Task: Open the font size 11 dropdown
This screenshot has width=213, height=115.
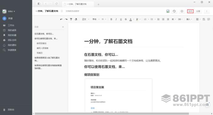Action: [104, 19]
